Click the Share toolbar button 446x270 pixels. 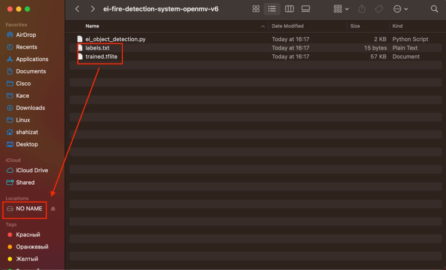[362, 9]
